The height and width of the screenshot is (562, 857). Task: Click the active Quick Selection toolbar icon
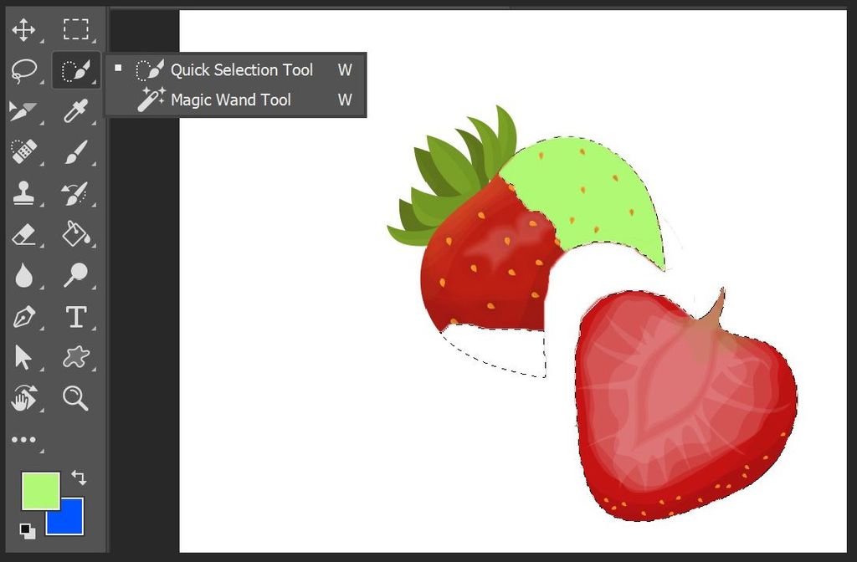pos(76,70)
